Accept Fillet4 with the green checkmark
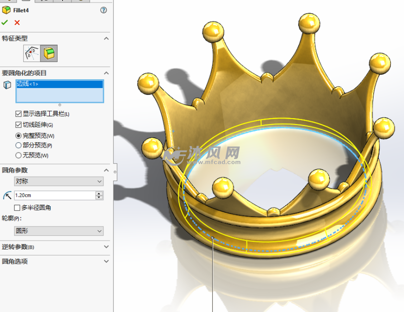Viewport: 404px width, 312px height. [4, 23]
